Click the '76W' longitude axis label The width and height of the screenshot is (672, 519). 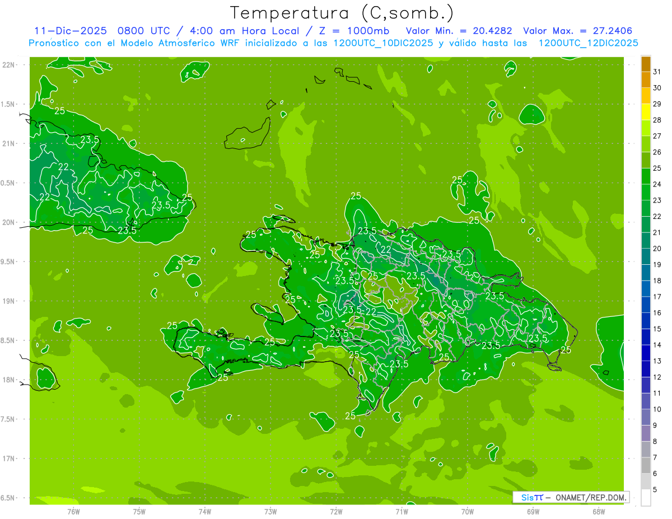pos(73,512)
